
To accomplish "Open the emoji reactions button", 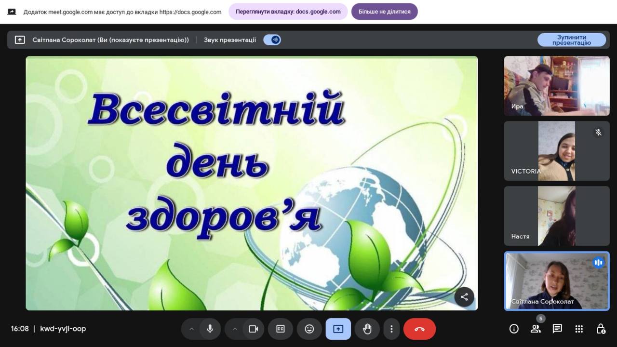I will [x=309, y=329].
